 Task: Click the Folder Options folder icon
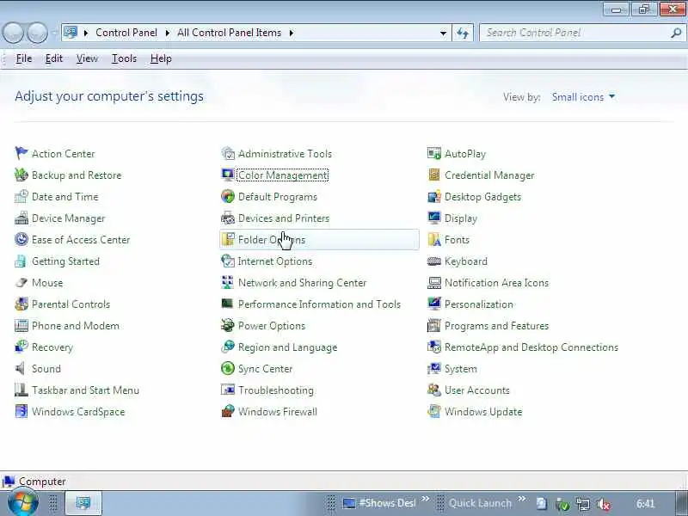[x=228, y=239]
